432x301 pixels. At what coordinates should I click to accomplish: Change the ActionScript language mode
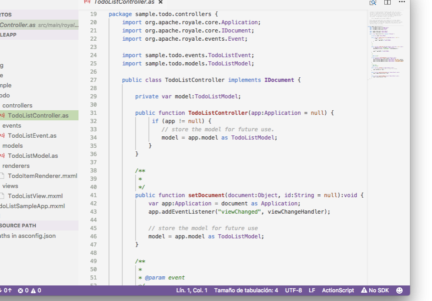338,290
